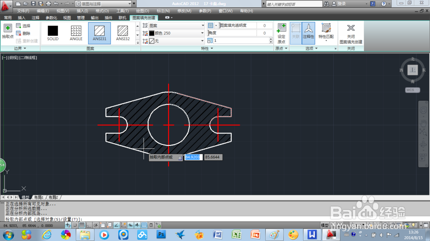Click the Save As icon
The width and height of the screenshot is (430, 241).
[40, 3]
